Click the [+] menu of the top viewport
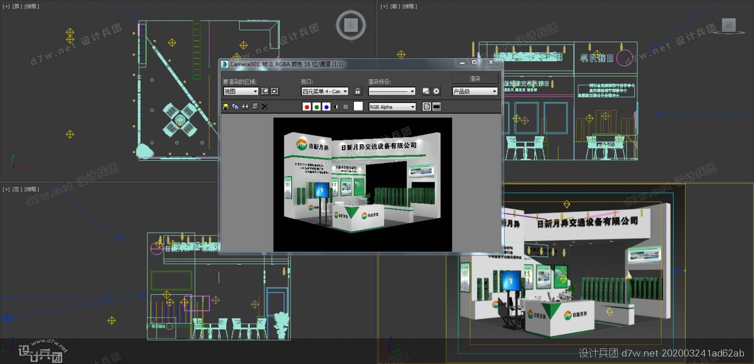 click(7, 7)
